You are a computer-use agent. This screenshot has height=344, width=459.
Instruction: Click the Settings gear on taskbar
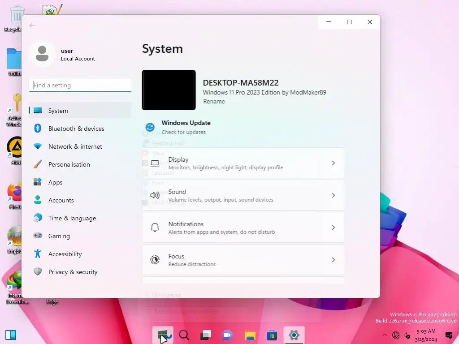pos(294,335)
